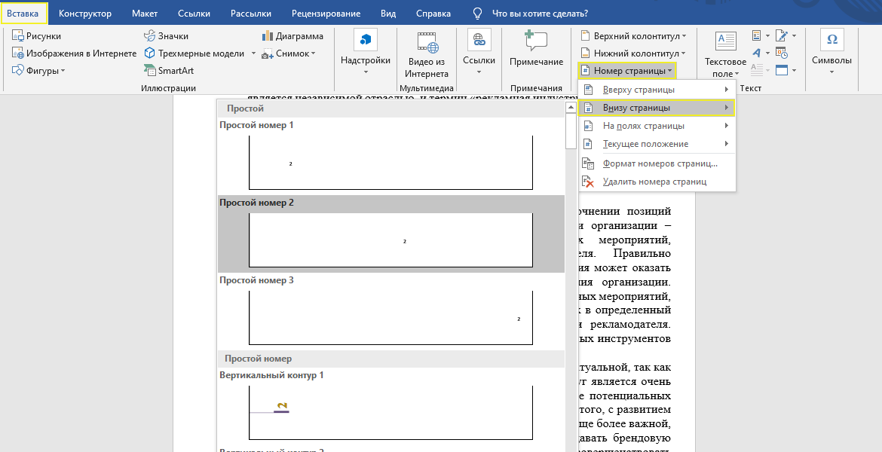Insert a chart with Диаграмма
The height and width of the screenshot is (452, 882).
292,35
